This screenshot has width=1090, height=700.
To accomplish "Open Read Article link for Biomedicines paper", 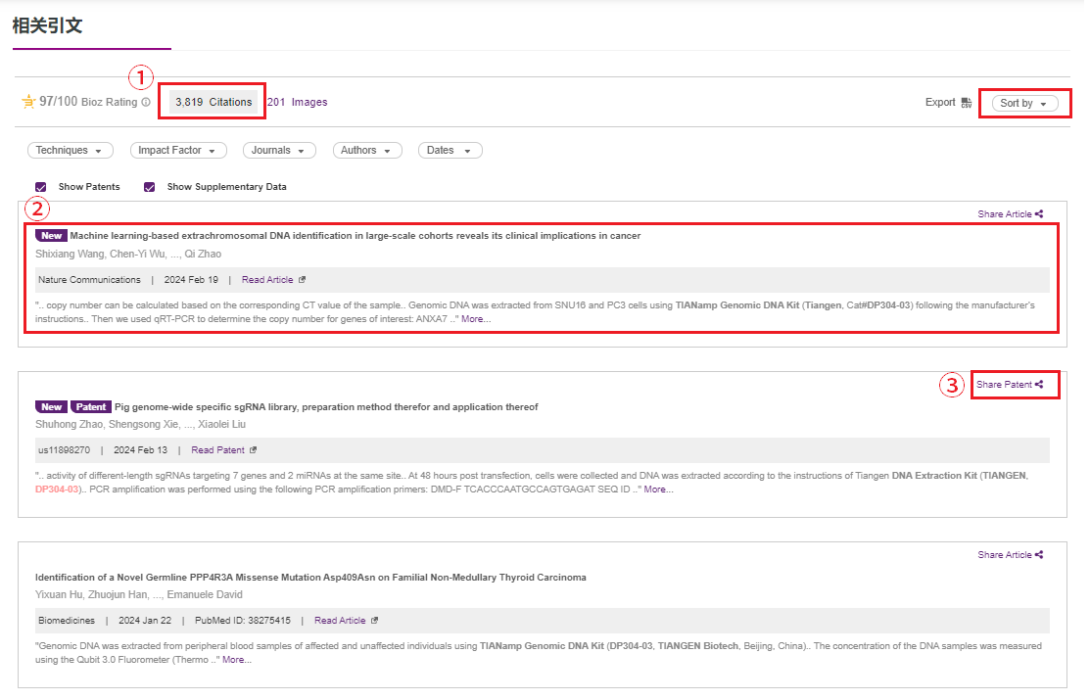I will click(x=340, y=621).
